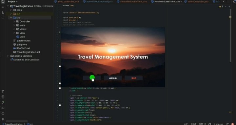The width and height of the screenshot is (236, 125).
Task: Open the Project view dropdown
Action: point(13,2)
